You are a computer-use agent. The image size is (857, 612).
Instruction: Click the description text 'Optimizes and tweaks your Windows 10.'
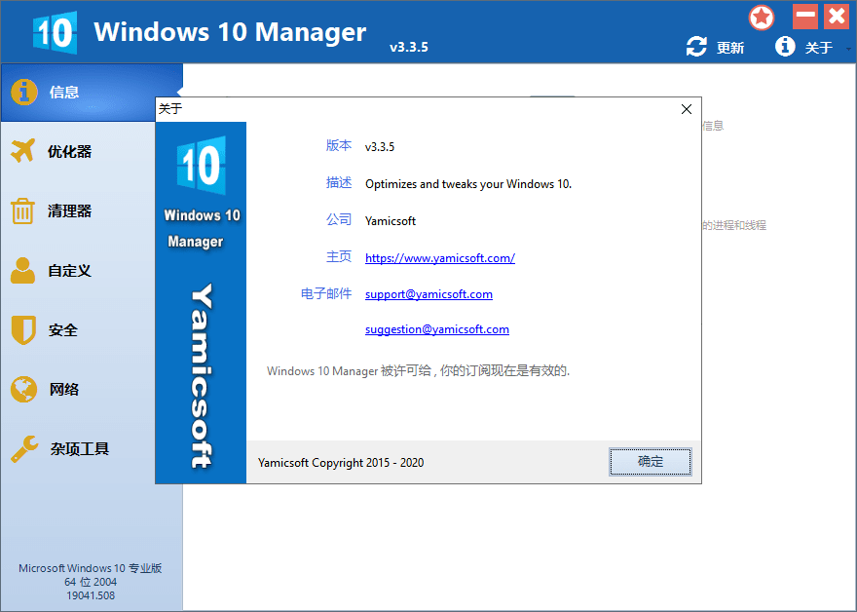pyautogui.click(x=468, y=184)
